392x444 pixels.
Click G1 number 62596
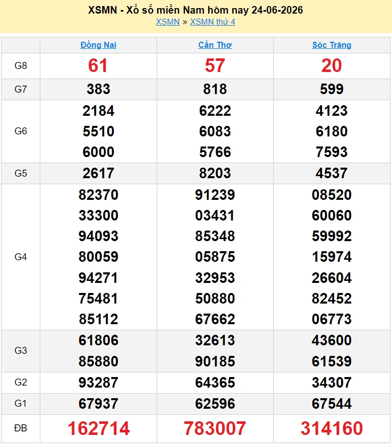point(215,404)
